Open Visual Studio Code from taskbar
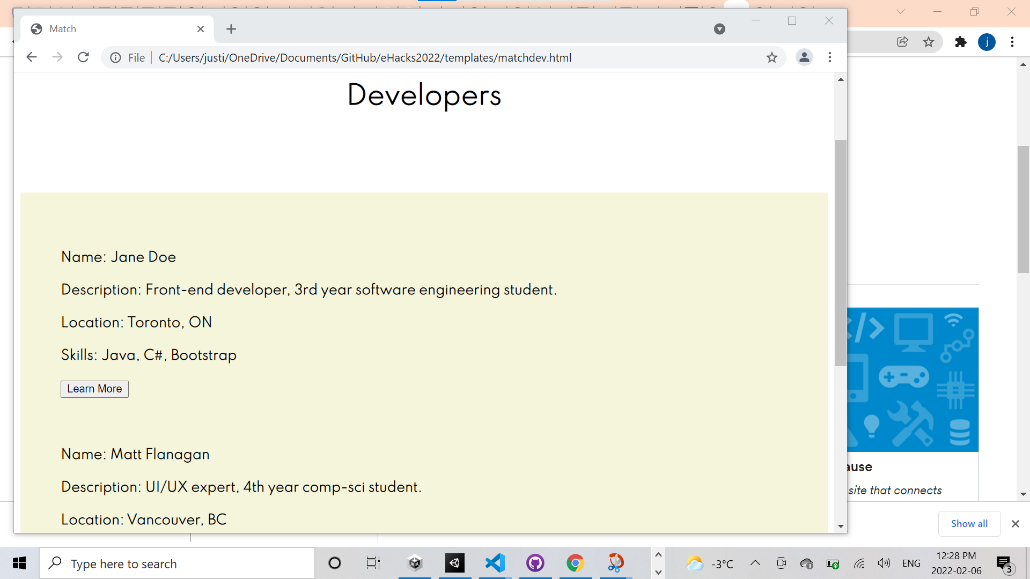Screen dimensions: 1030x579 pos(495,563)
